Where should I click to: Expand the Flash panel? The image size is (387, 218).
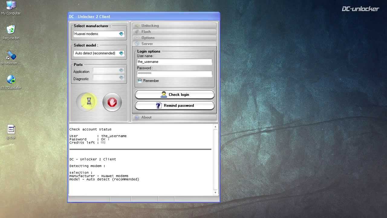click(x=174, y=32)
